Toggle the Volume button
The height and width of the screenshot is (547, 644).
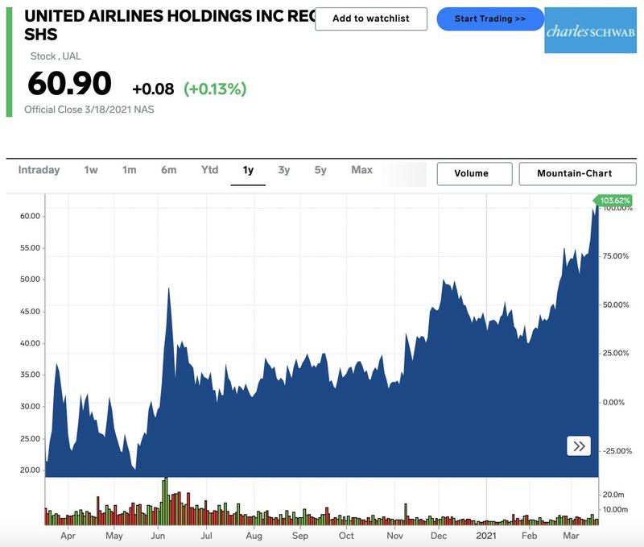click(x=474, y=173)
